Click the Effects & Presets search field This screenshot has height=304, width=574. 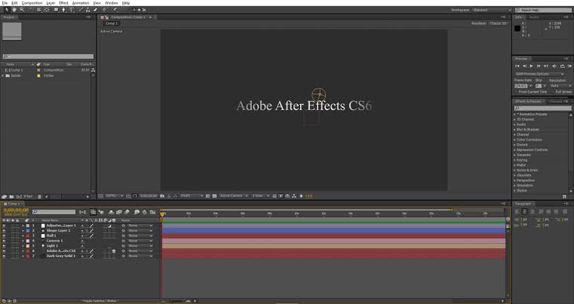pyautogui.click(x=542, y=108)
